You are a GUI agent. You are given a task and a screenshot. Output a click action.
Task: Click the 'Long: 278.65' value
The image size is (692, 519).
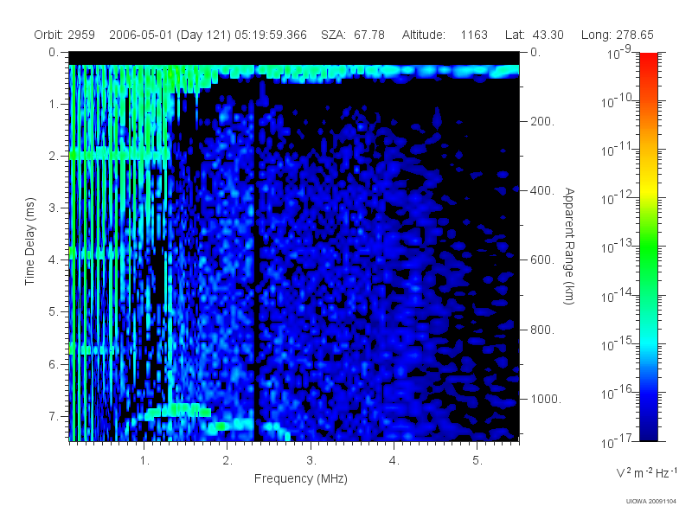[617, 35]
